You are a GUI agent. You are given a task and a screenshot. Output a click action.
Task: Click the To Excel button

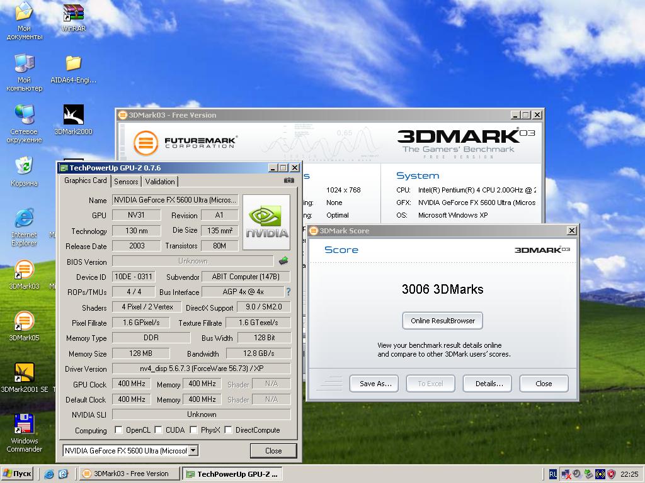[431, 384]
